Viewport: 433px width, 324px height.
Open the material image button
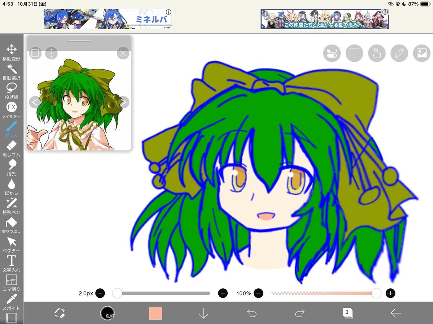(421, 53)
